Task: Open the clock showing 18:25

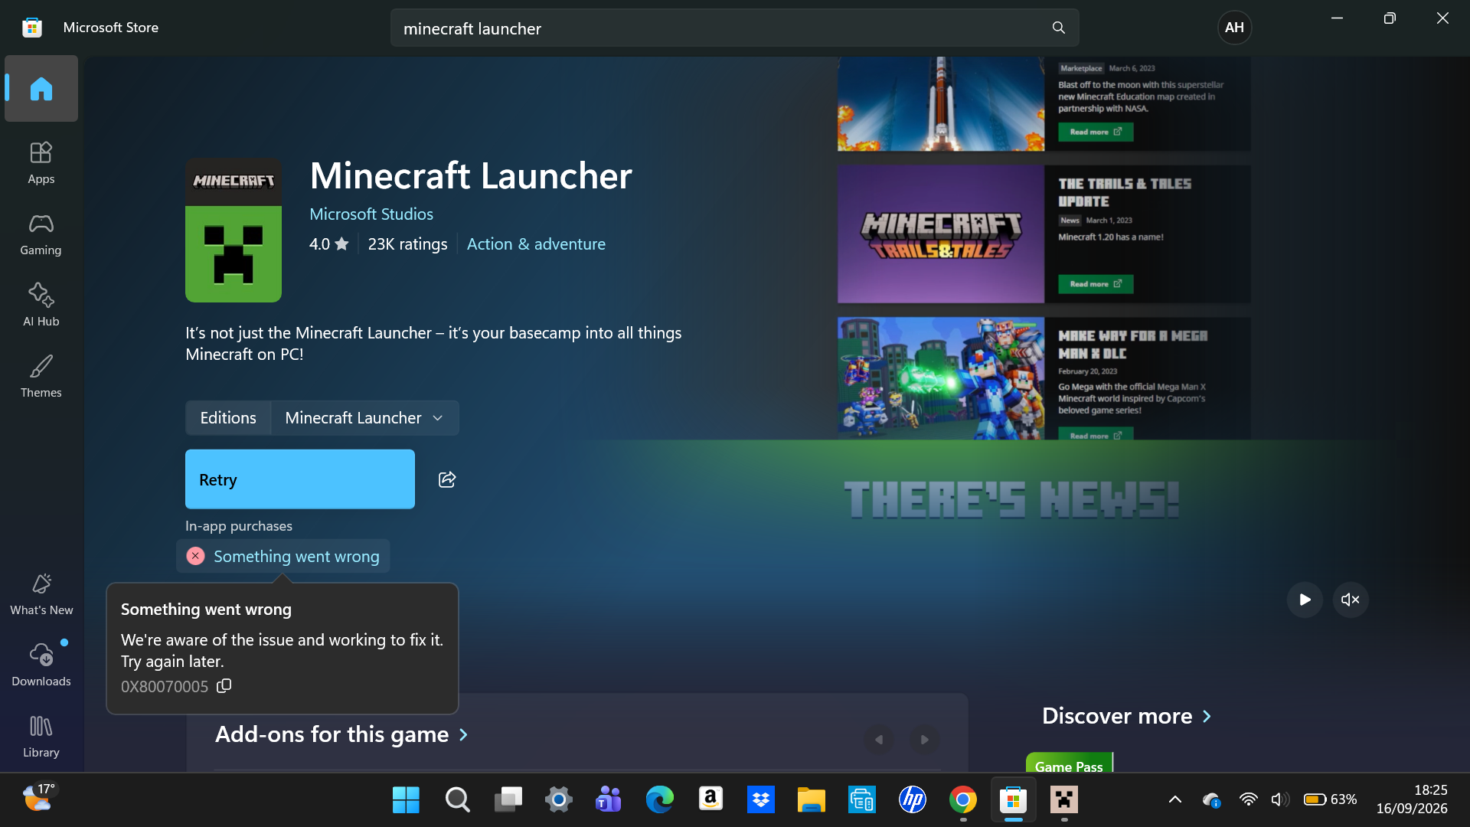Action: [1412, 799]
